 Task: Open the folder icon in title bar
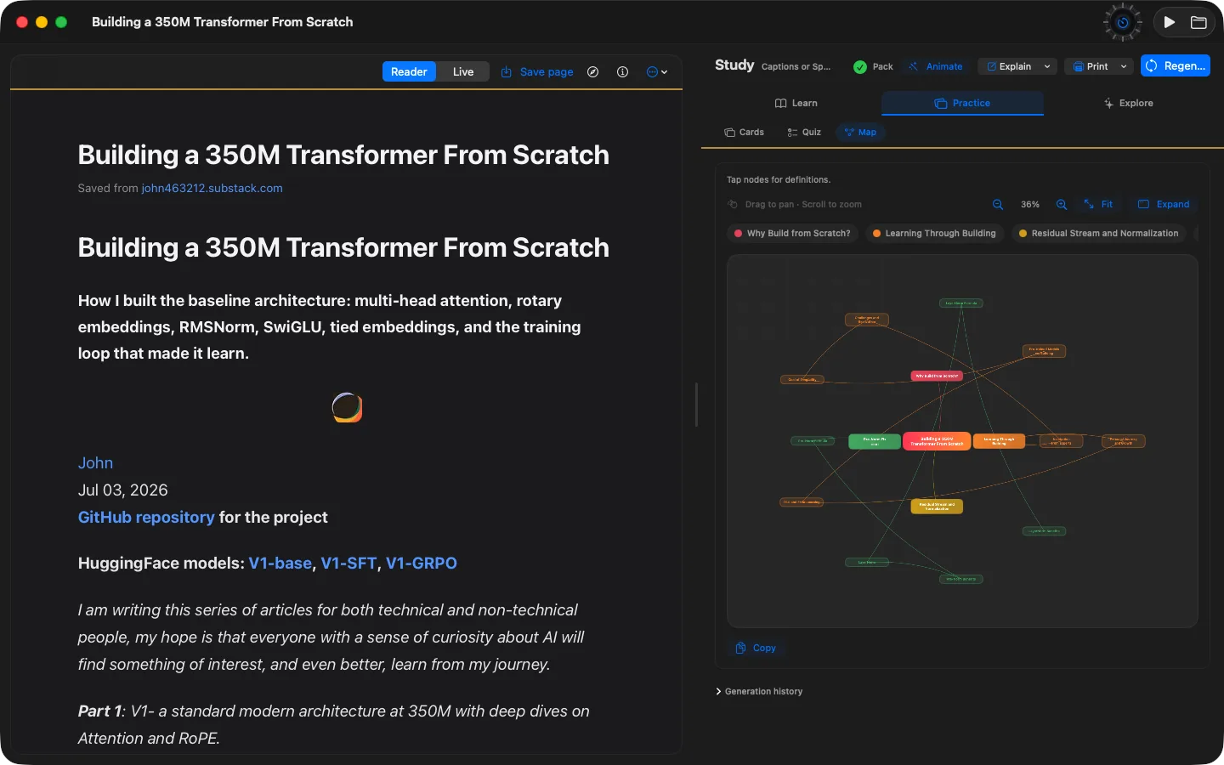(x=1198, y=23)
